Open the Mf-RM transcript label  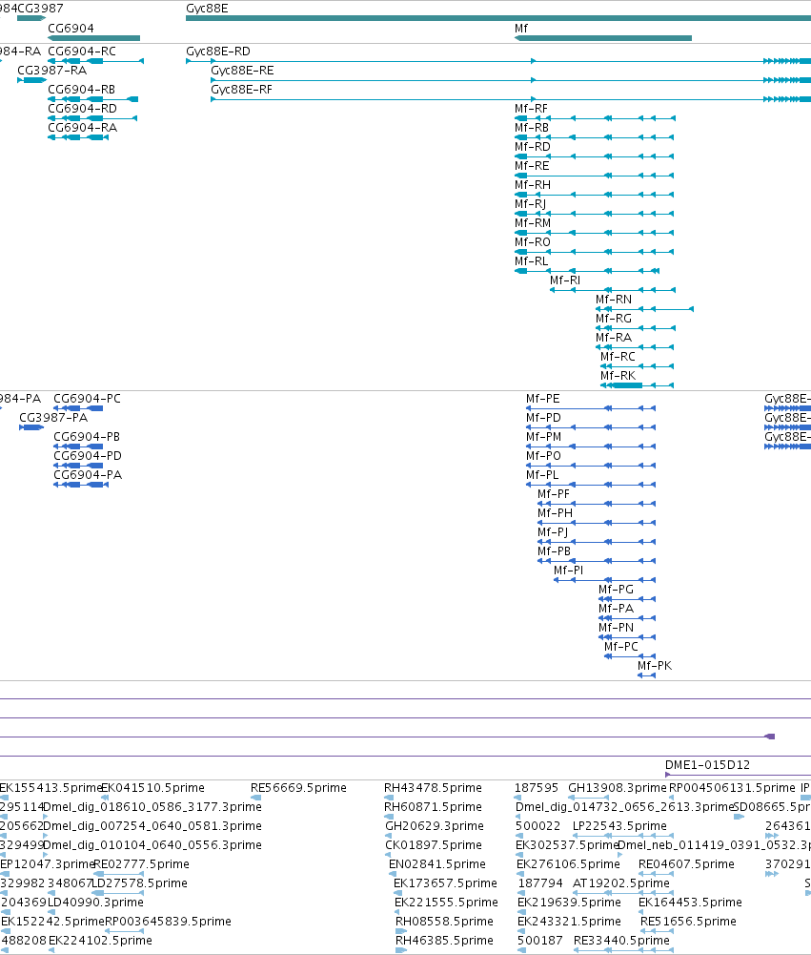533,223
